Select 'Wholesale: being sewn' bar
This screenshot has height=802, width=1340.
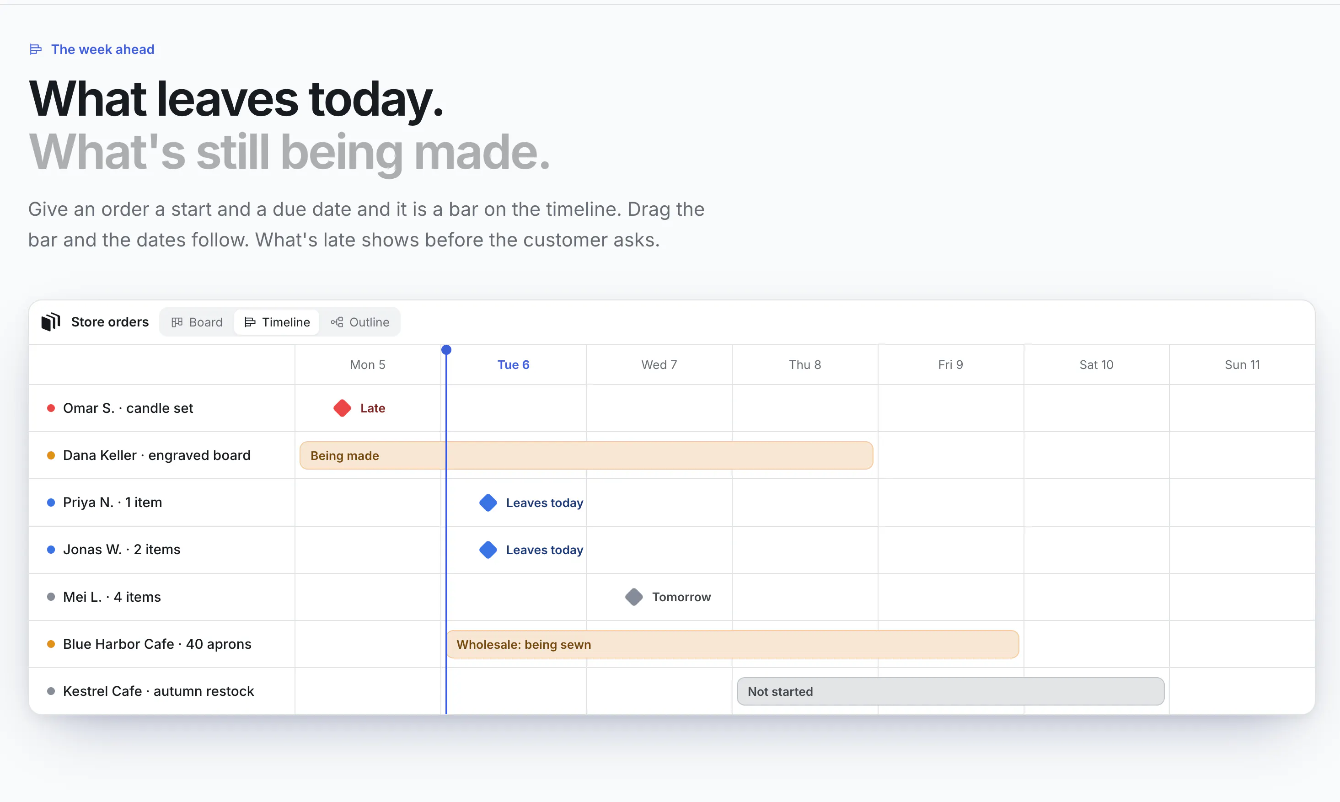[733, 644]
